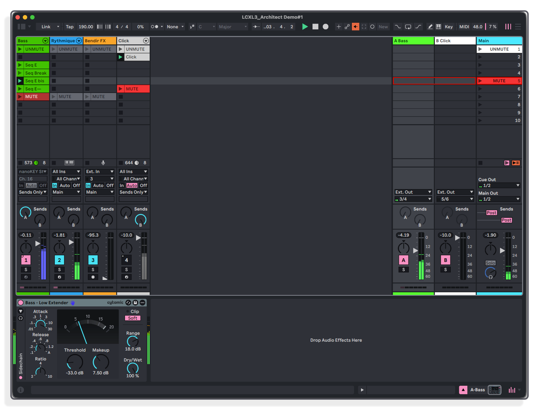
Task: Click the Draw Mode pencil icon
Action: 430,26
